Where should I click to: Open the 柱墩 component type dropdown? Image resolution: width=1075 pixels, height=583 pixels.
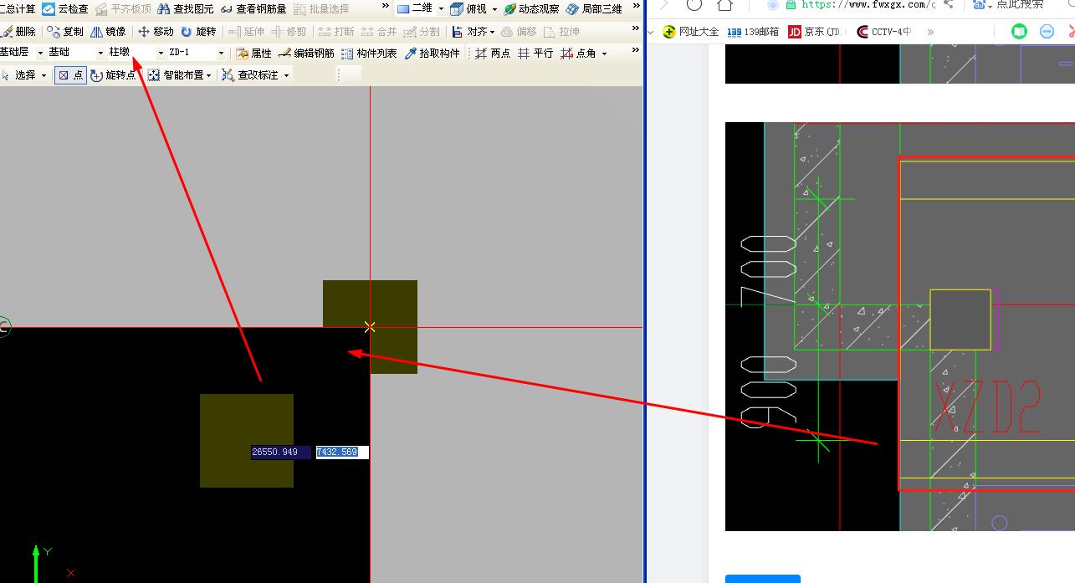pos(161,53)
